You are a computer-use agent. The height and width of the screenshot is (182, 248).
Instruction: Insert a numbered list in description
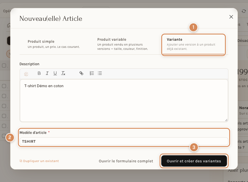coord(92,73)
